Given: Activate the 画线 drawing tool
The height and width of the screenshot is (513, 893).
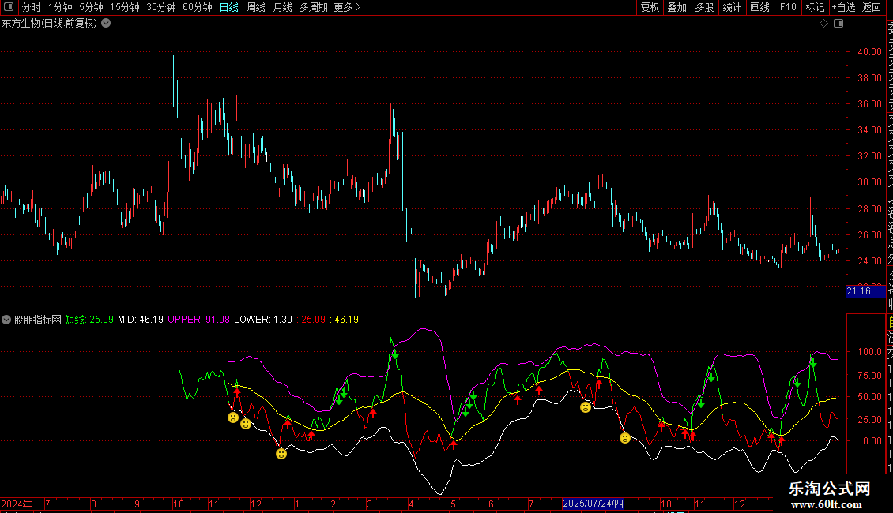Looking at the screenshot, I should point(759,7).
